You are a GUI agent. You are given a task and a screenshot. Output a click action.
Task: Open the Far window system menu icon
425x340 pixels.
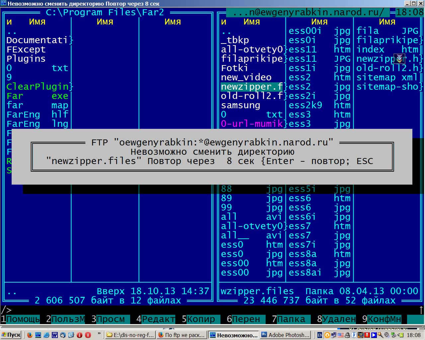3,4
